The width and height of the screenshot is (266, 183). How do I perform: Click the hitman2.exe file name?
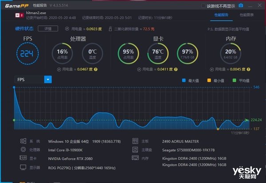coord(36,13)
